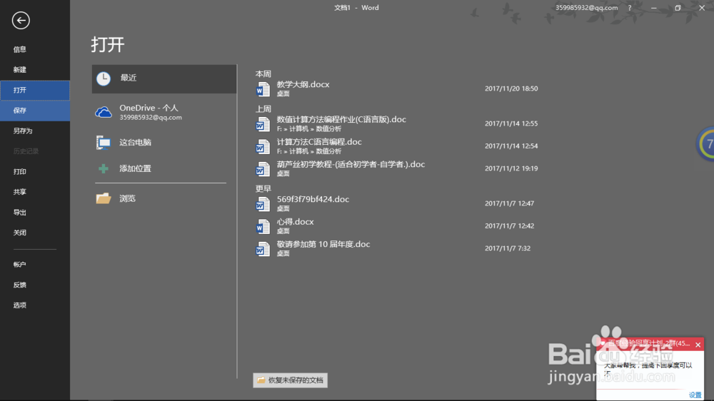The image size is (714, 401).
Task: Open the 共享 page
Action: [x=34, y=192]
